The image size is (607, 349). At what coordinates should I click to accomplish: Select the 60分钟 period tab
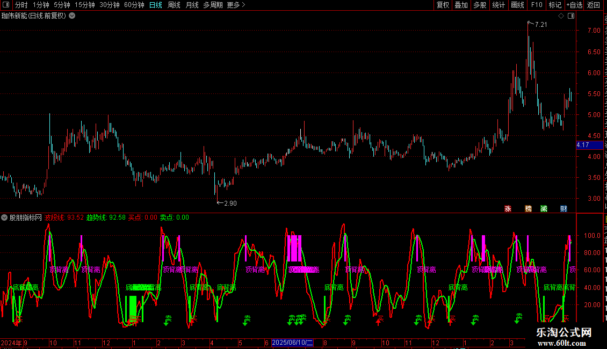(134, 5)
